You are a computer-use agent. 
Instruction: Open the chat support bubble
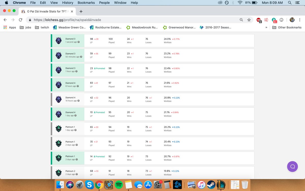coord(292,167)
